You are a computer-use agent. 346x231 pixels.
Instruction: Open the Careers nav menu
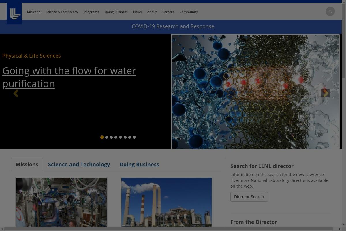click(168, 12)
